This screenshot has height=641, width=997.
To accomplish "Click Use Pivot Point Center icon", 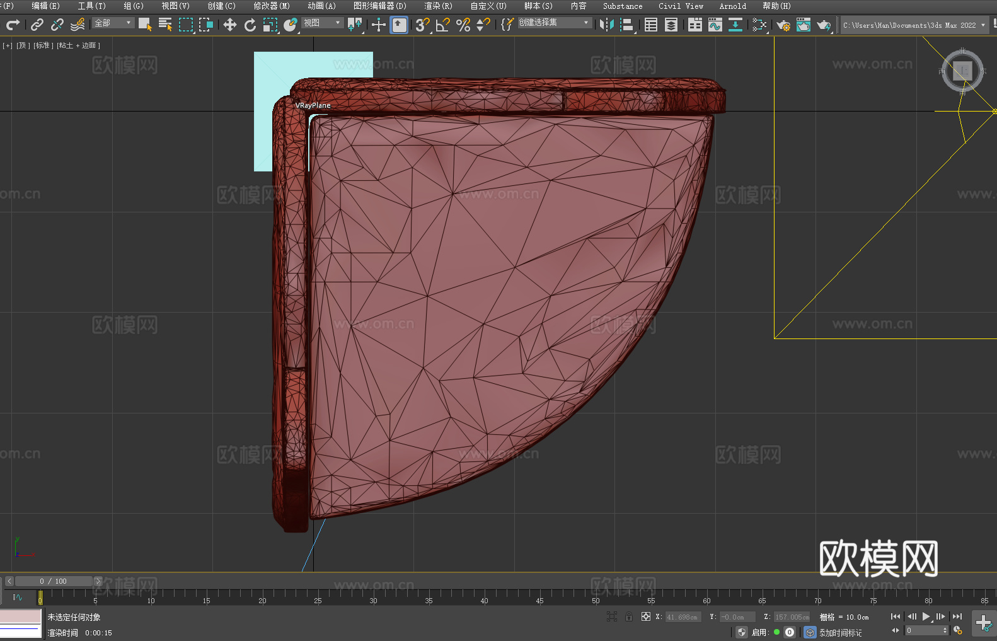I will pos(355,25).
